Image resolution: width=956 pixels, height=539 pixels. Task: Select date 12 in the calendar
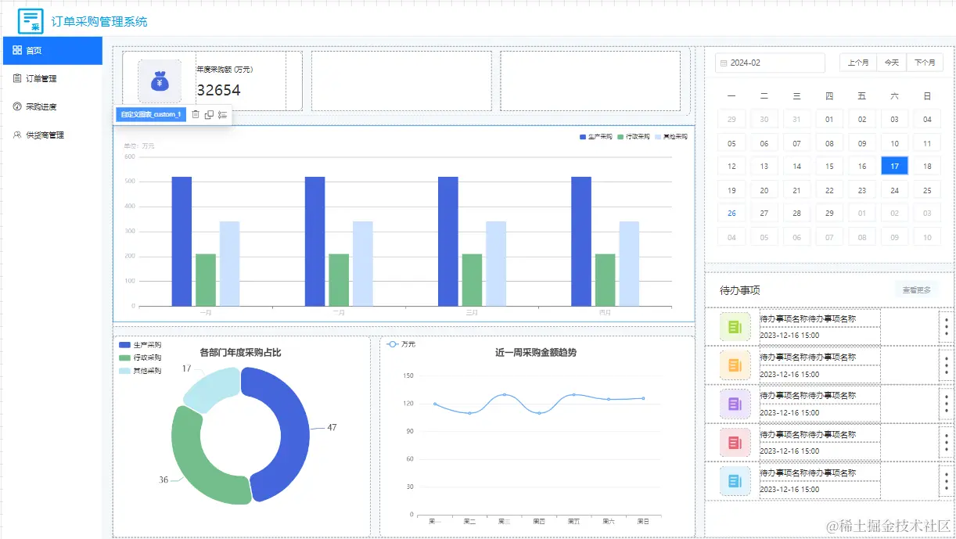[731, 166]
